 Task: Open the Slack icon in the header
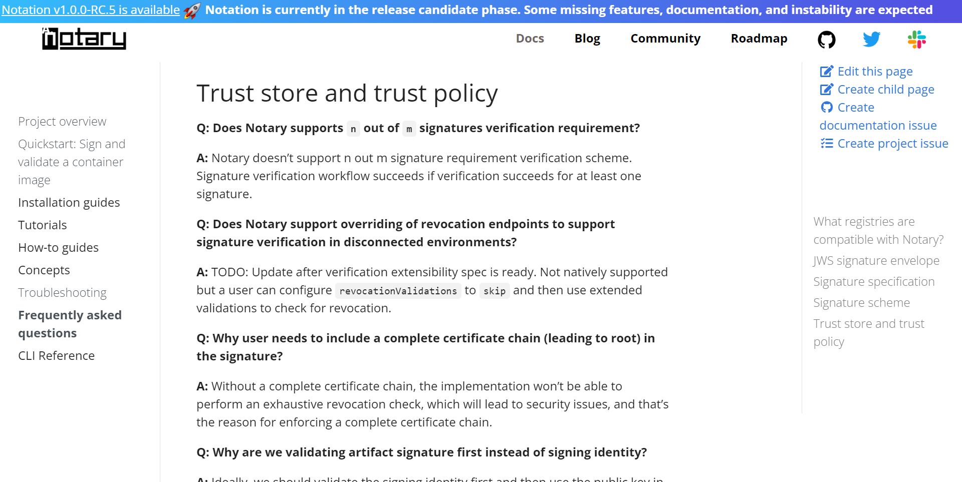pyautogui.click(x=917, y=39)
